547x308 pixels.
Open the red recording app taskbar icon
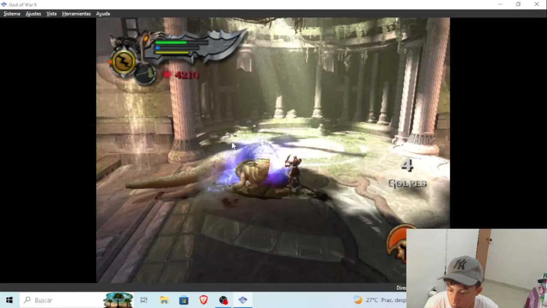pos(223,300)
